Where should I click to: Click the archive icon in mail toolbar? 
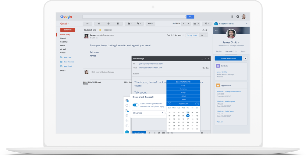tap(99, 23)
